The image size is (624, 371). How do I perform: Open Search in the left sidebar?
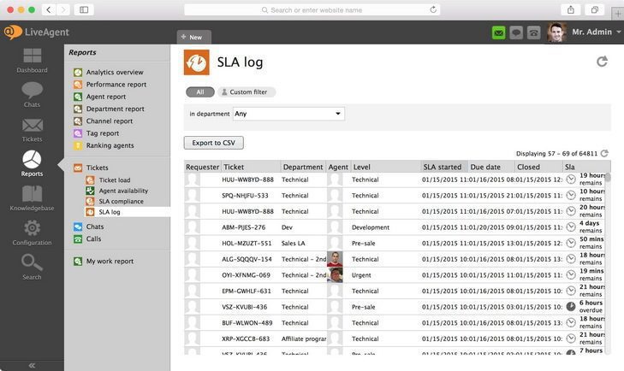(x=32, y=267)
